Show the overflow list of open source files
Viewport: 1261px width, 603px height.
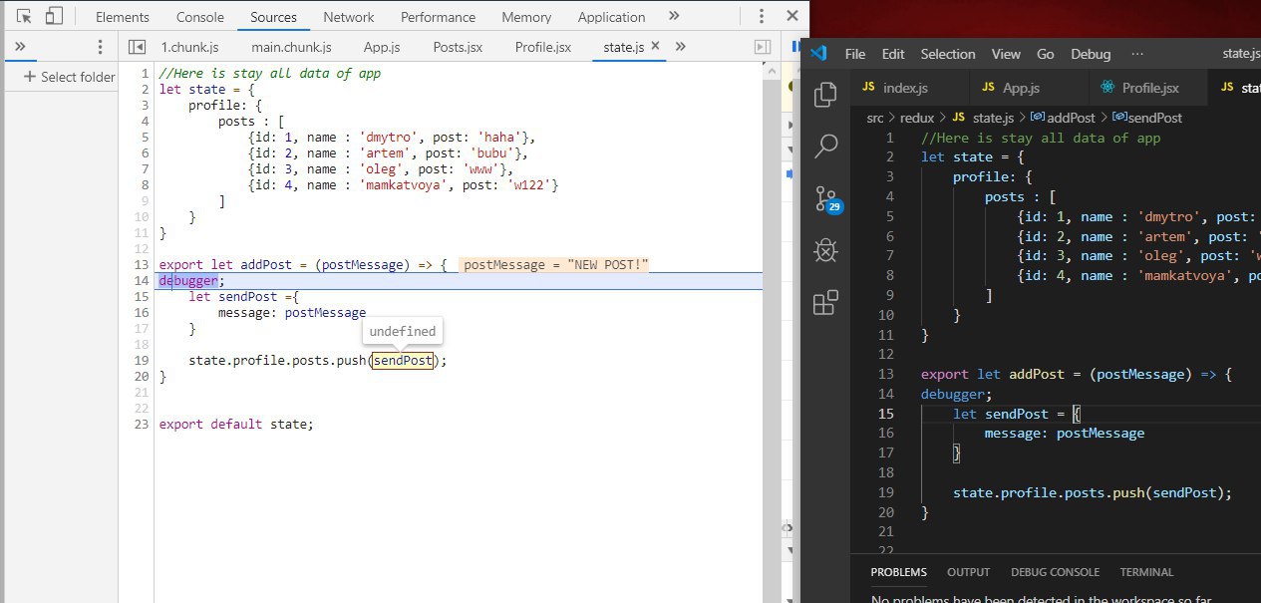point(681,47)
